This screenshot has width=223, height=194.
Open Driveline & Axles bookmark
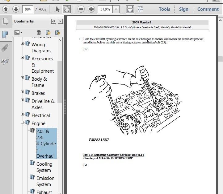(43, 104)
